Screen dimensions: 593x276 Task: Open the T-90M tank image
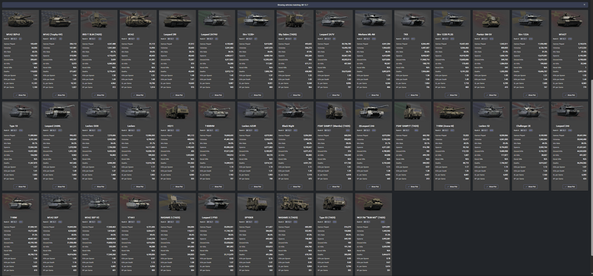click(20, 203)
